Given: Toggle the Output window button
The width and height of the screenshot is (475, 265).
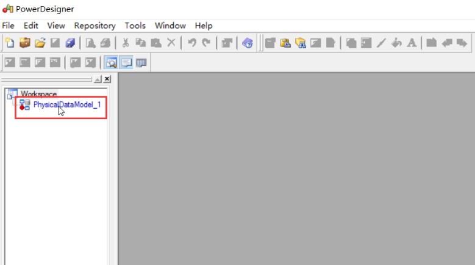Looking at the screenshot, I should click(x=126, y=62).
